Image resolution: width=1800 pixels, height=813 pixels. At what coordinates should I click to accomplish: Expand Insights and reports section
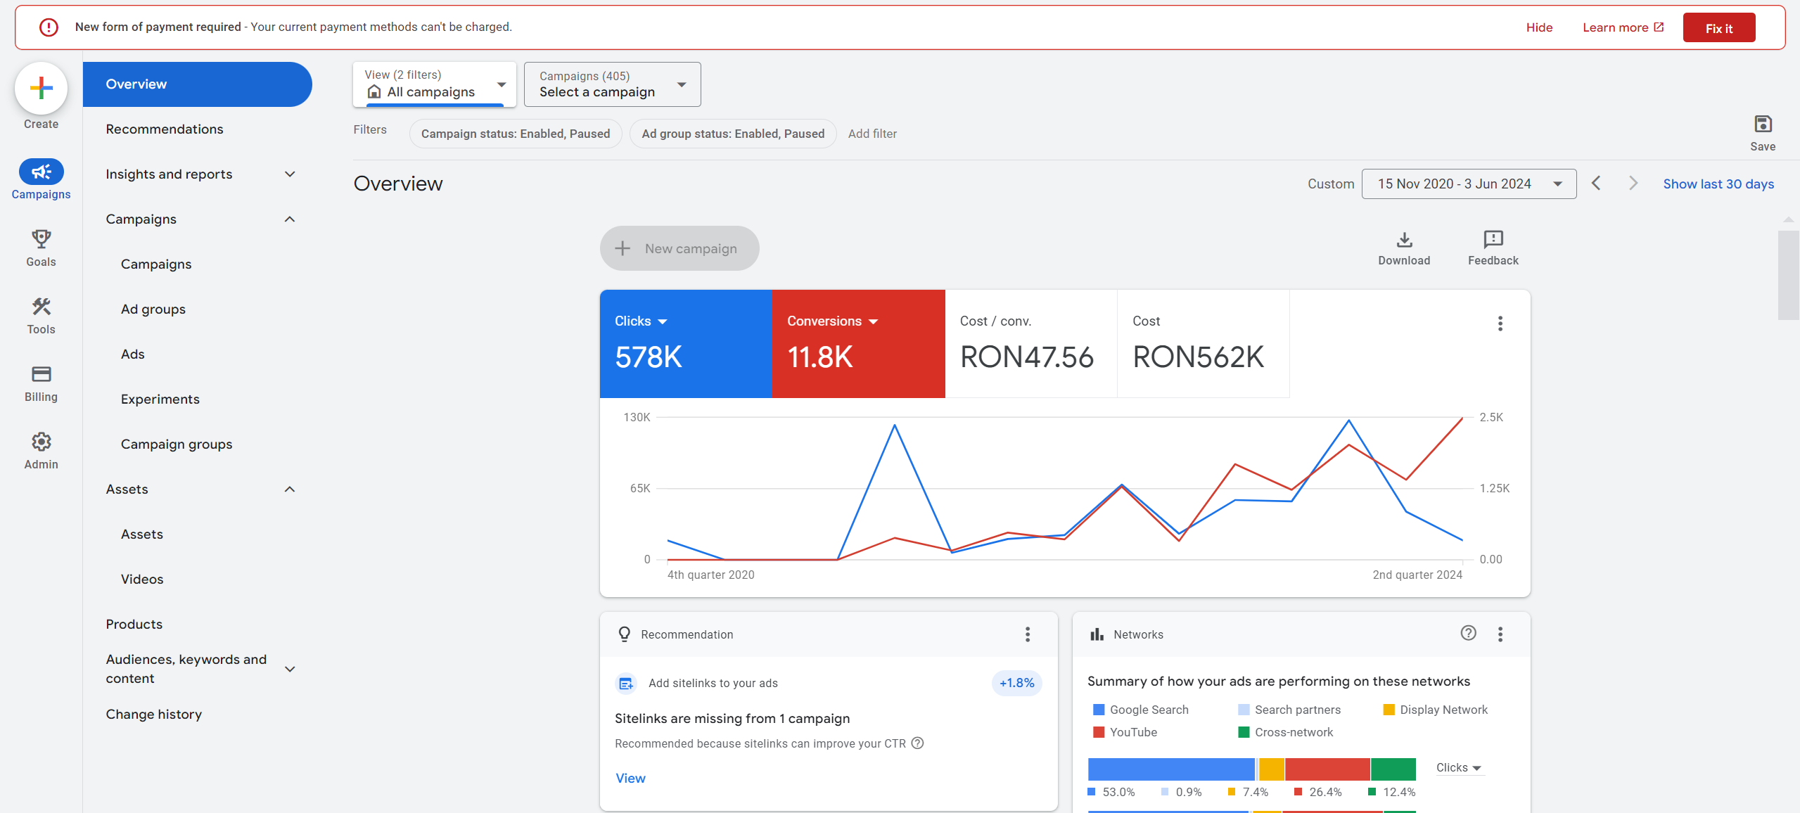[289, 174]
